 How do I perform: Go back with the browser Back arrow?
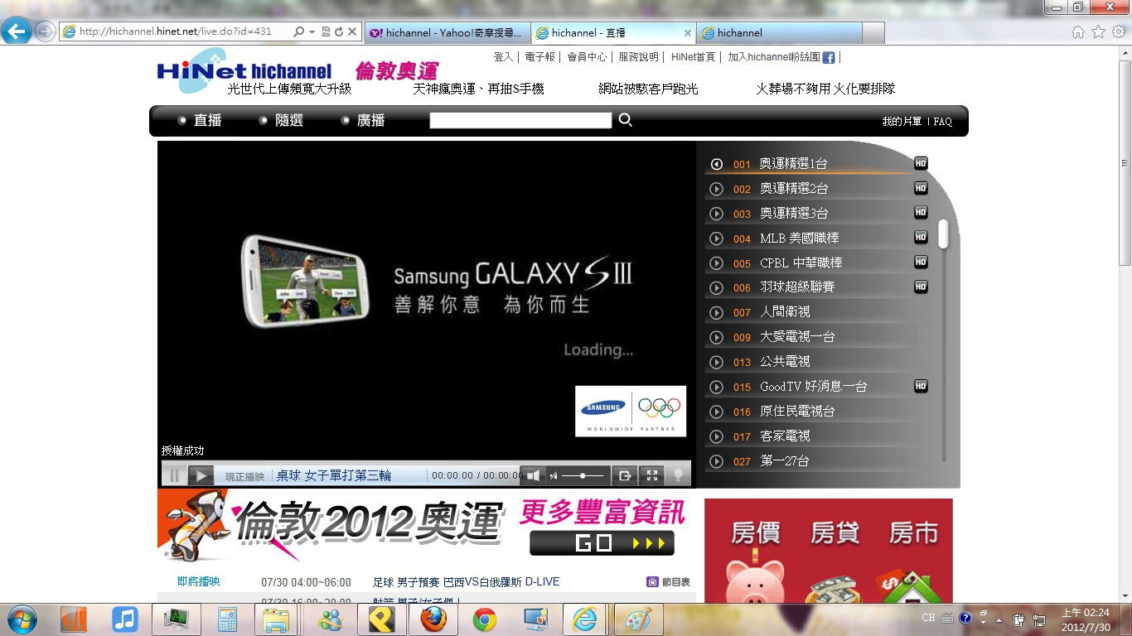pos(17,31)
